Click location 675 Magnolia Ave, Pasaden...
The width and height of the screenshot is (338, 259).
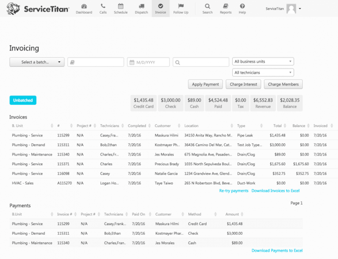pyautogui.click(x=208, y=154)
